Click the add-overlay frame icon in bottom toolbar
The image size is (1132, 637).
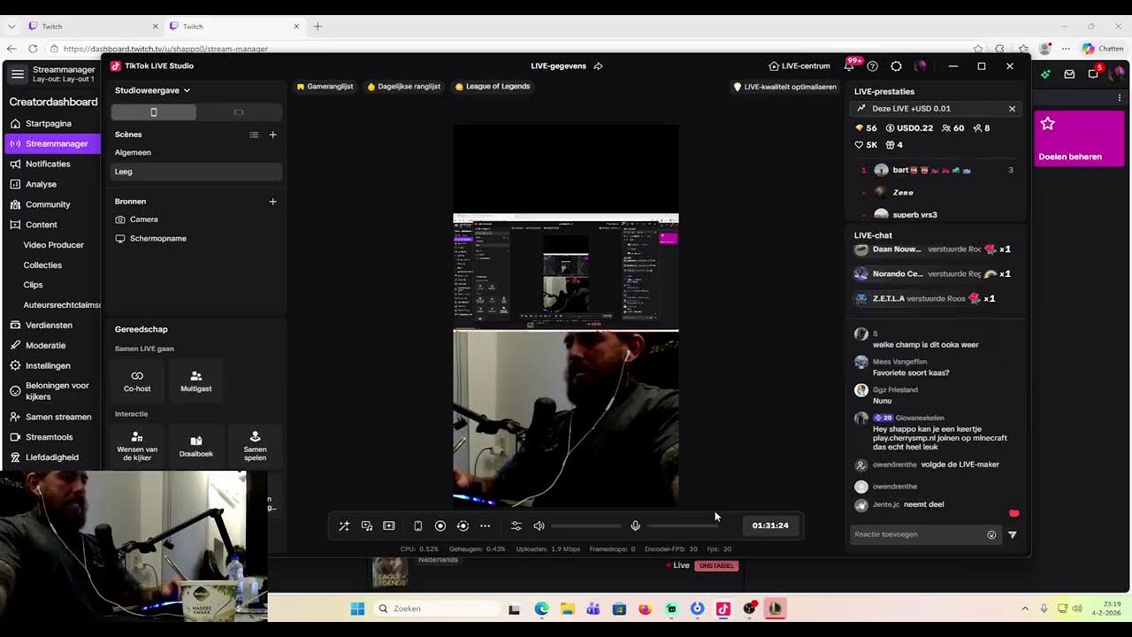pos(388,526)
